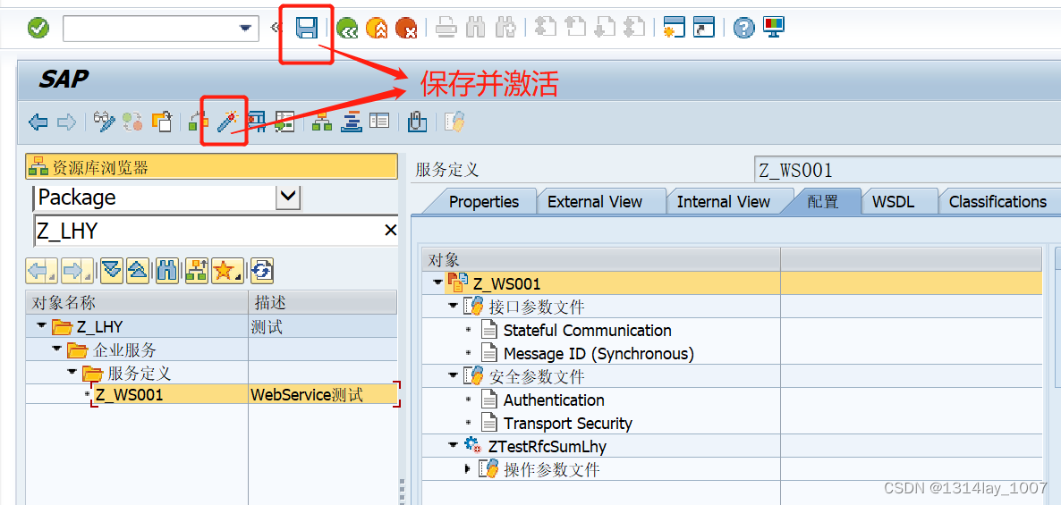Screen dimensions: 1061x505
Task: Click the blue-orange stacked lines icon
Action: [352, 122]
